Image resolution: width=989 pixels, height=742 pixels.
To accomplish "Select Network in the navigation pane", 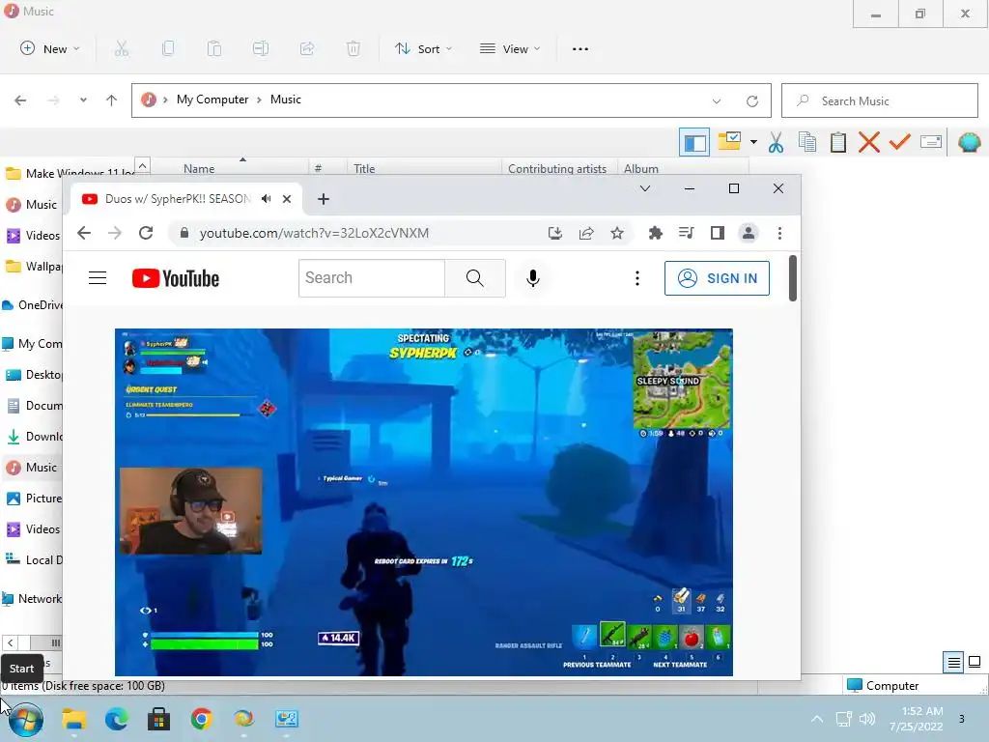I will pyautogui.click(x=33, y=599).
